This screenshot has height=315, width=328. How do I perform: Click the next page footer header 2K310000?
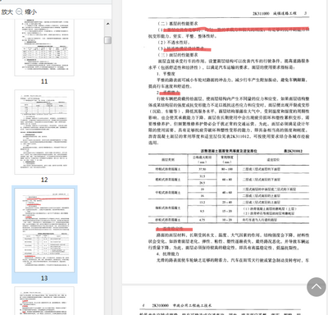coord(161,305)
